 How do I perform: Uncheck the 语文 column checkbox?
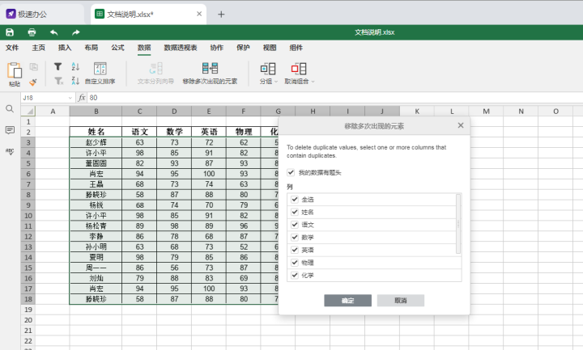295,225
